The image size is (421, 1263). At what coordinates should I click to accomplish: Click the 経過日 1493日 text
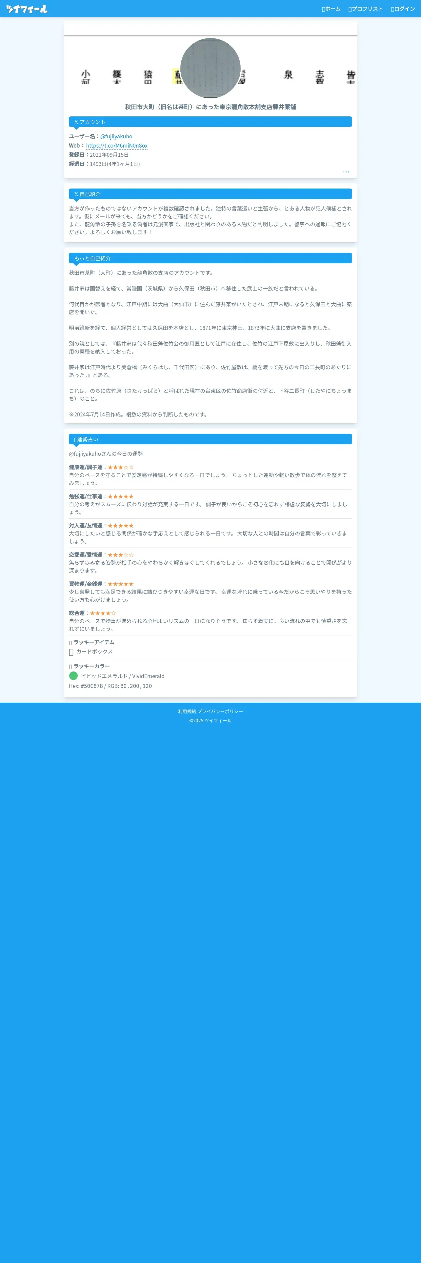pos(104,164)
